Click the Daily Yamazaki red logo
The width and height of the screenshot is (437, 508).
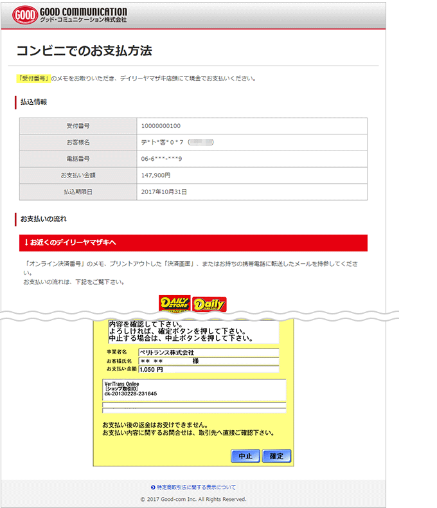[209, 304]
